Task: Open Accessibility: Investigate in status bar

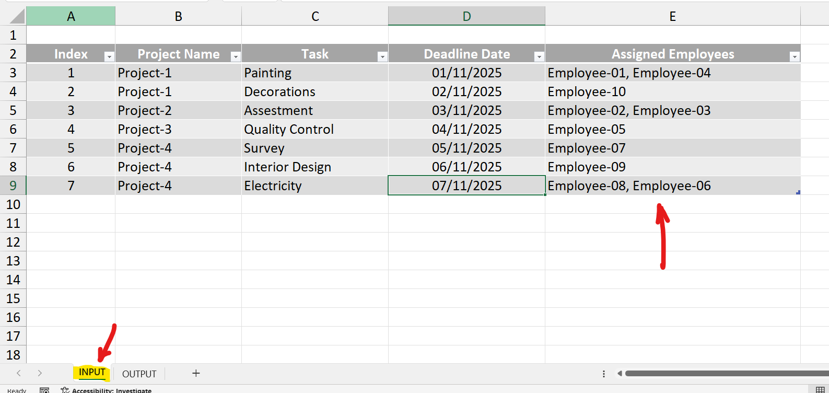Action: click(106, 390)
